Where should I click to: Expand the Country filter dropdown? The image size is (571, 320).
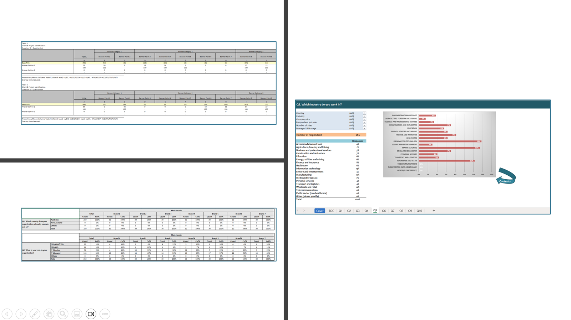364,113
